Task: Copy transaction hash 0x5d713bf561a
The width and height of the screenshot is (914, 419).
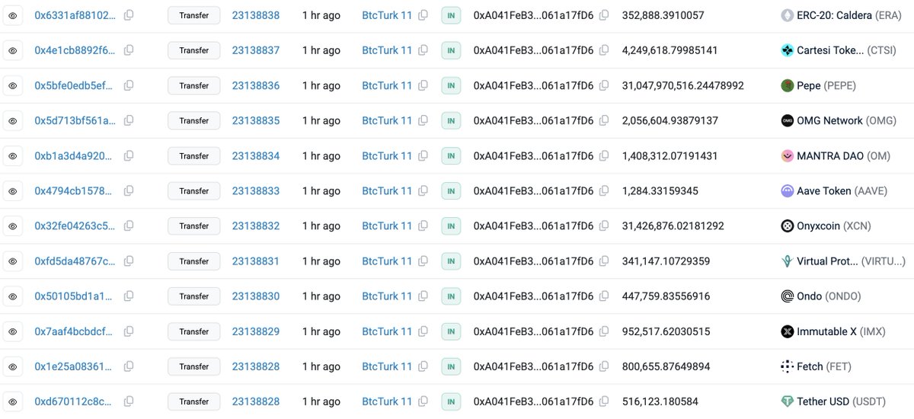Action: click(129, 120)
